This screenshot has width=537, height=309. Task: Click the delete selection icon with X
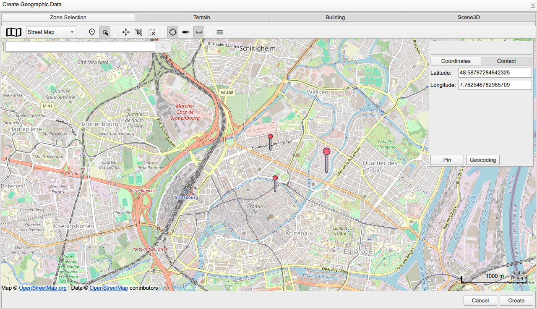point(152,32)
